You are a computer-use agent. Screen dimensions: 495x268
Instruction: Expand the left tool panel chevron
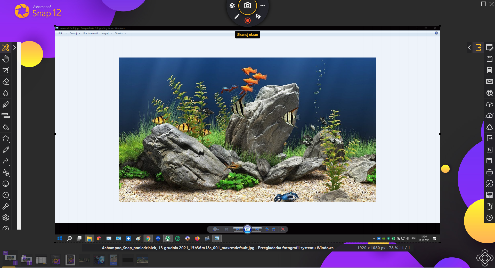tap(14, 47)
